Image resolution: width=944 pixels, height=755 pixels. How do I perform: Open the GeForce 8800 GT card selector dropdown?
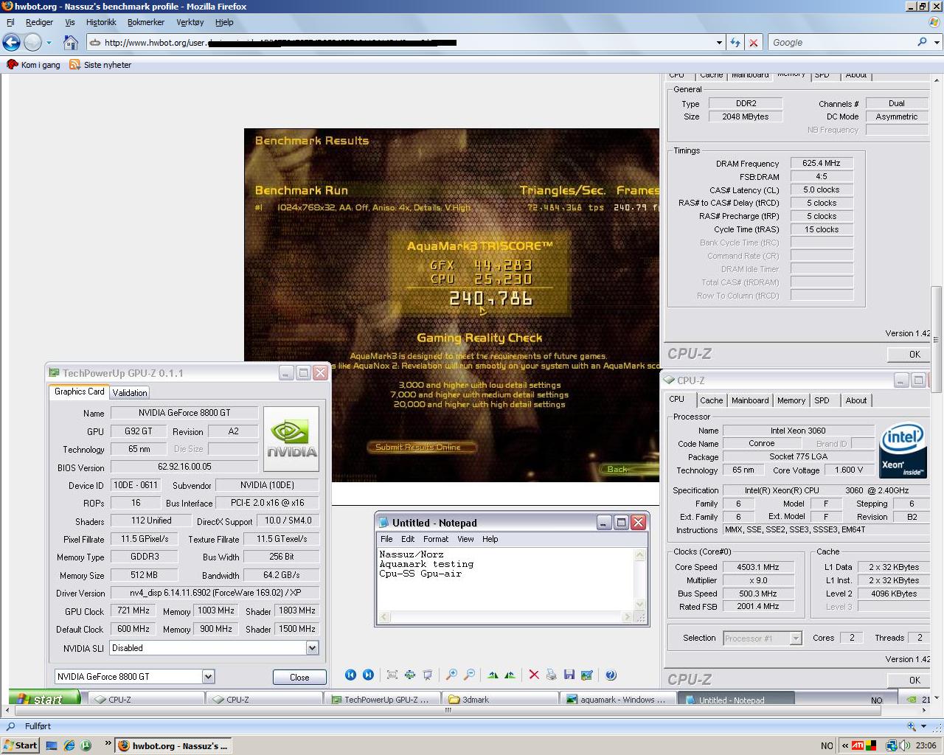[208, 677]
